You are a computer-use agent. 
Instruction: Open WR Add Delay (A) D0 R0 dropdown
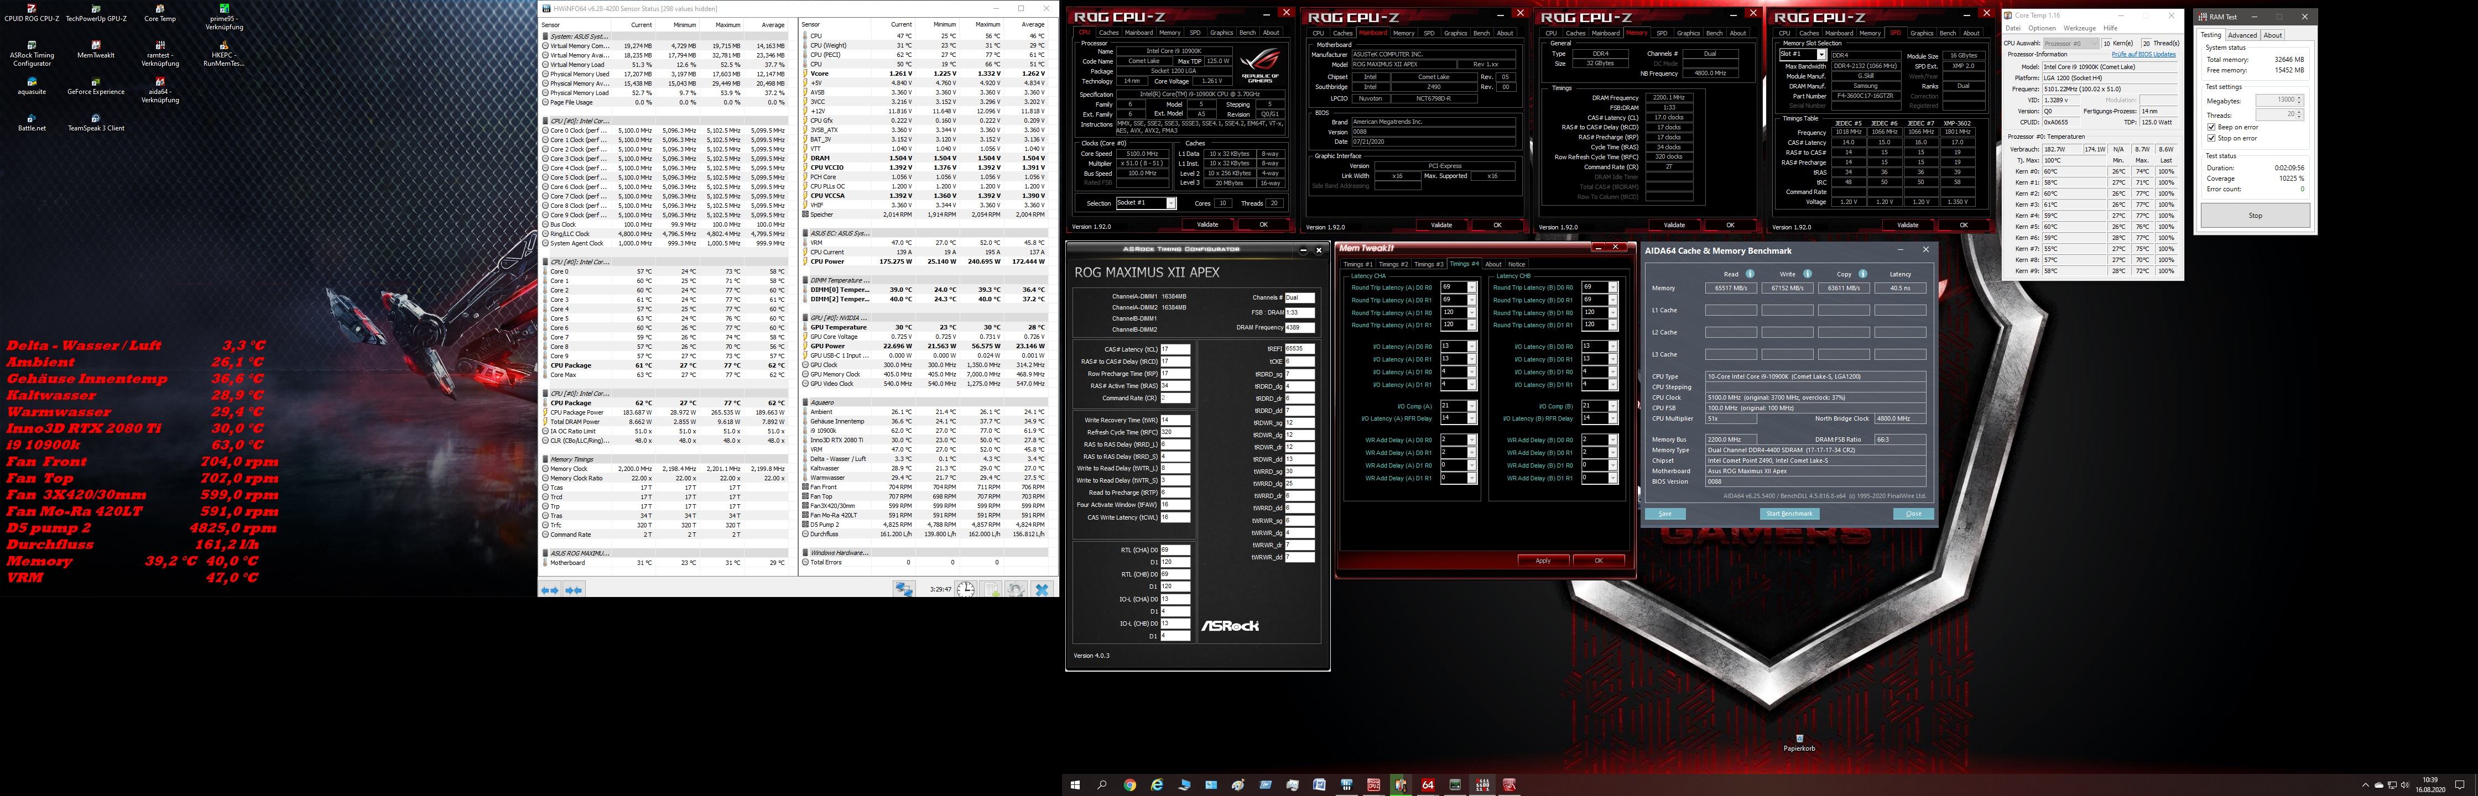click(1459, 441)
